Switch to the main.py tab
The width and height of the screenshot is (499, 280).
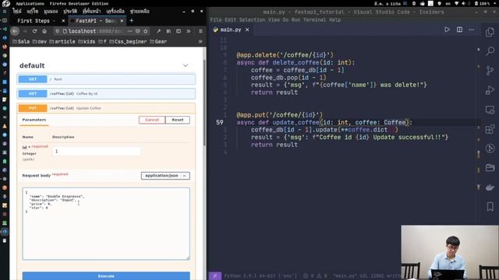pos(231,30)
